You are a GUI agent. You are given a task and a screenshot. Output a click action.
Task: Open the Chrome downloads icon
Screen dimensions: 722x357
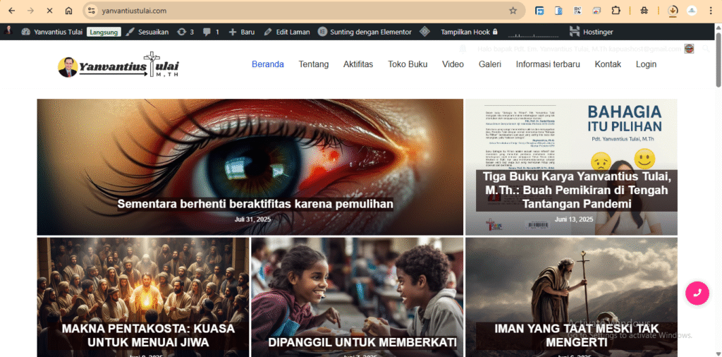click(673, 11)
